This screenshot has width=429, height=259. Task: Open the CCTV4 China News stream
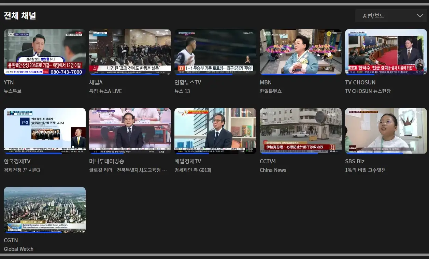point(300,131)
